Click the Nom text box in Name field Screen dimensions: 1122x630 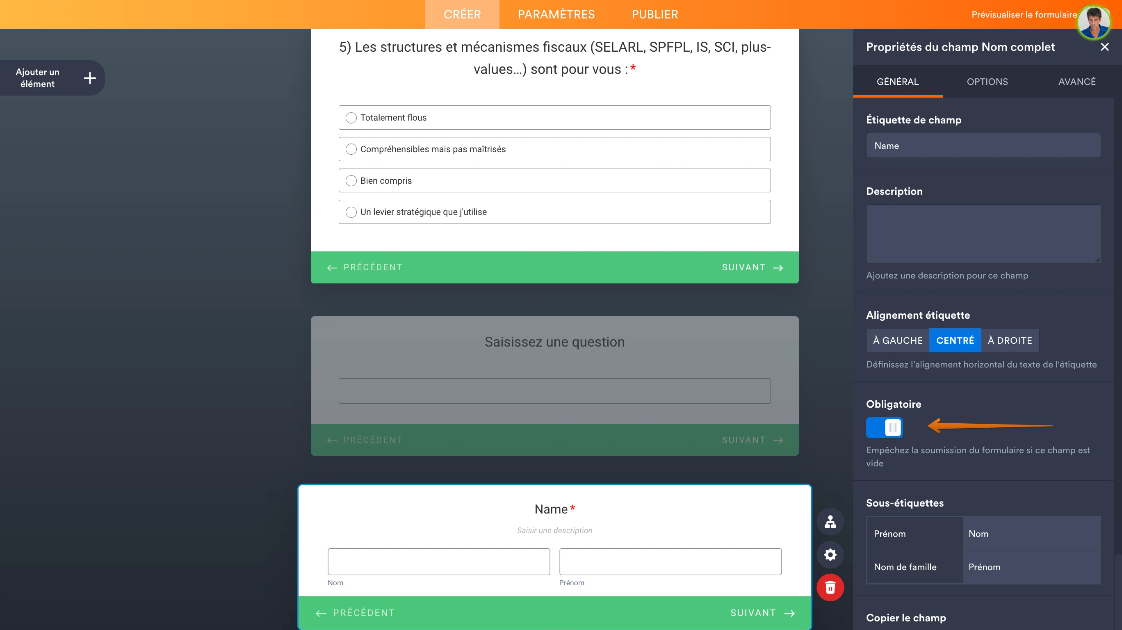click(439, 562)
